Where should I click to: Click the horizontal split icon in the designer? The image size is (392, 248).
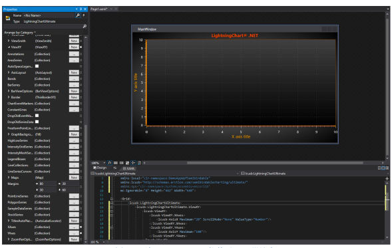383,168
